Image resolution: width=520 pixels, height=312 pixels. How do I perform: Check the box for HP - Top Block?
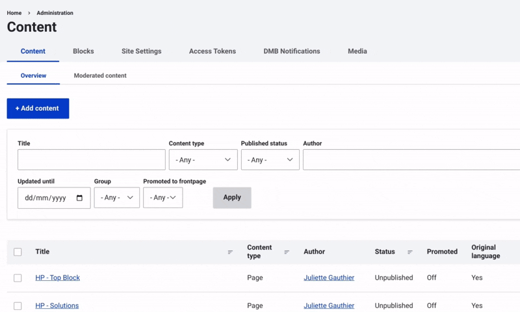pyautogui.click(x=18, y=278)
